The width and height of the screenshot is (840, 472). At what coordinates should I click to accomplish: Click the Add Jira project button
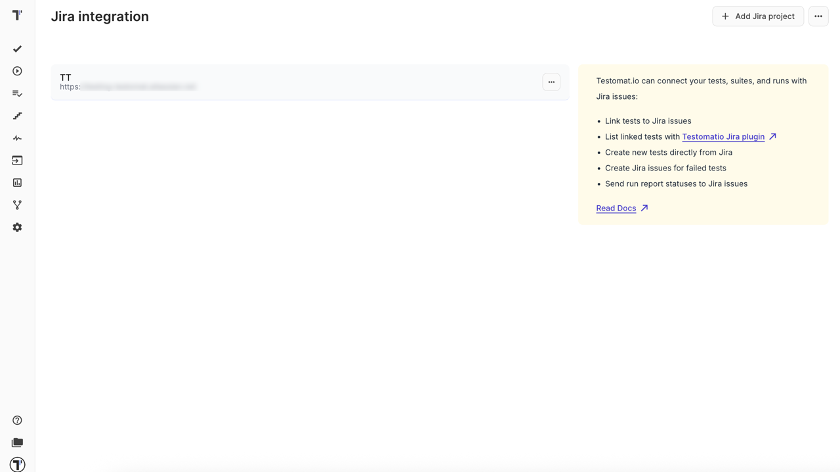click(758, 16)
